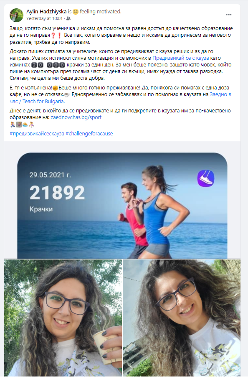Screen dimensions: 248x379
Task: Click the #challengeforacause hashtag
Action: pyautogui.click(x=89, y=134)
